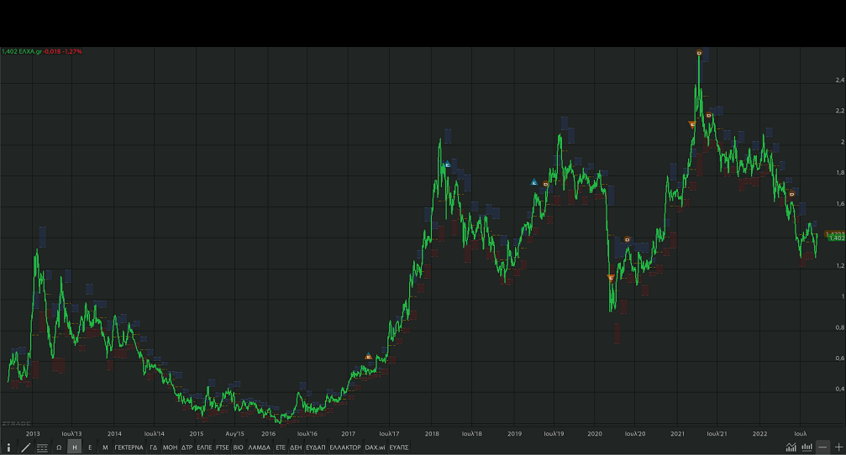Select the ΕΥΔΑΠ symbol button
This screenshot has height=455, width=846.
point(316,447)
